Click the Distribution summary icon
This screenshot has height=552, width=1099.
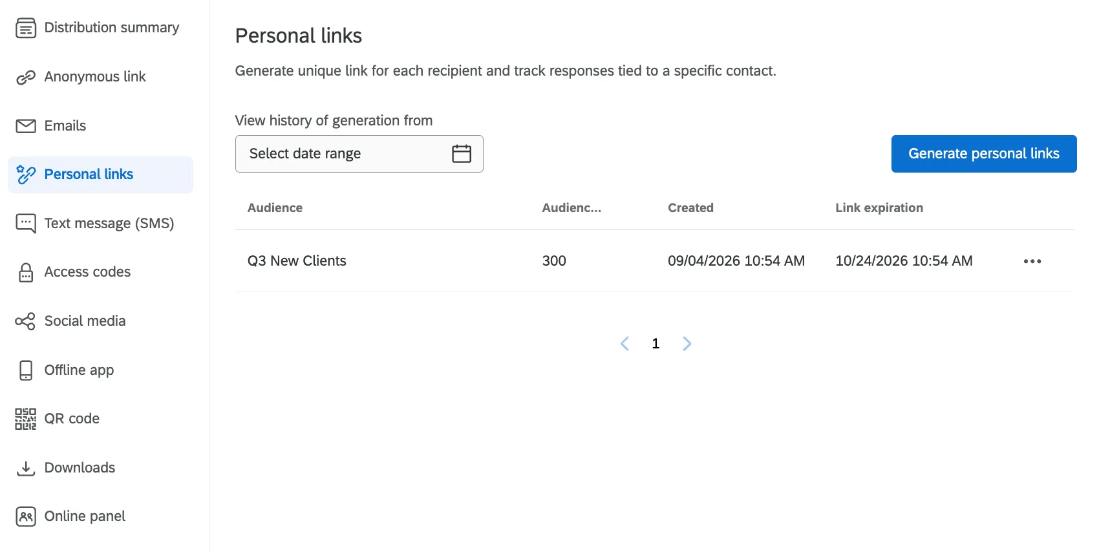pyautogui.click(x=26, y=28)
